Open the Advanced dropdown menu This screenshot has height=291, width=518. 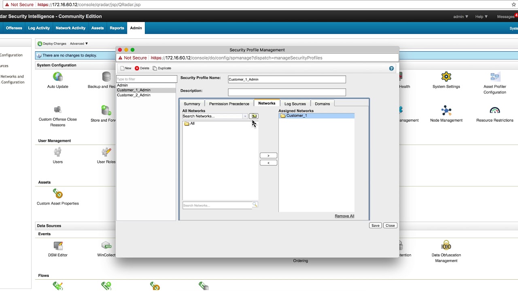pos(79,44)
